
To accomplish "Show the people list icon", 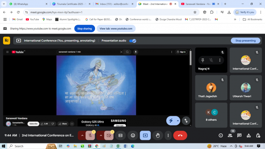I will pos(230,135).
